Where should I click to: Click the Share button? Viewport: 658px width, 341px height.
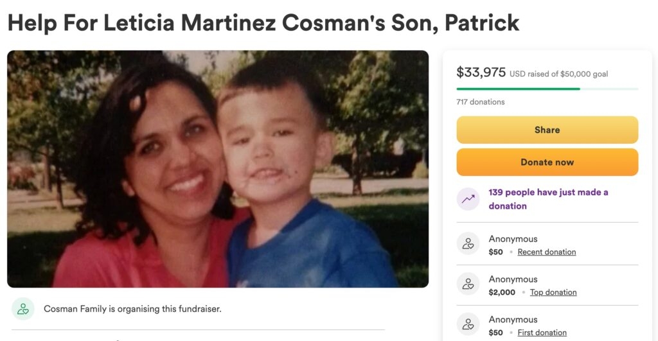point(547,130)
